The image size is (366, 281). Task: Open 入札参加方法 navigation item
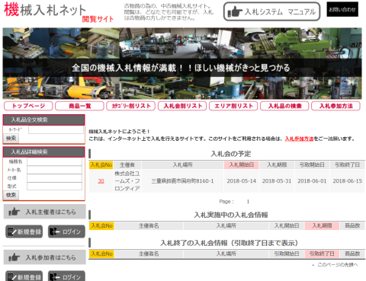[335, 106]
